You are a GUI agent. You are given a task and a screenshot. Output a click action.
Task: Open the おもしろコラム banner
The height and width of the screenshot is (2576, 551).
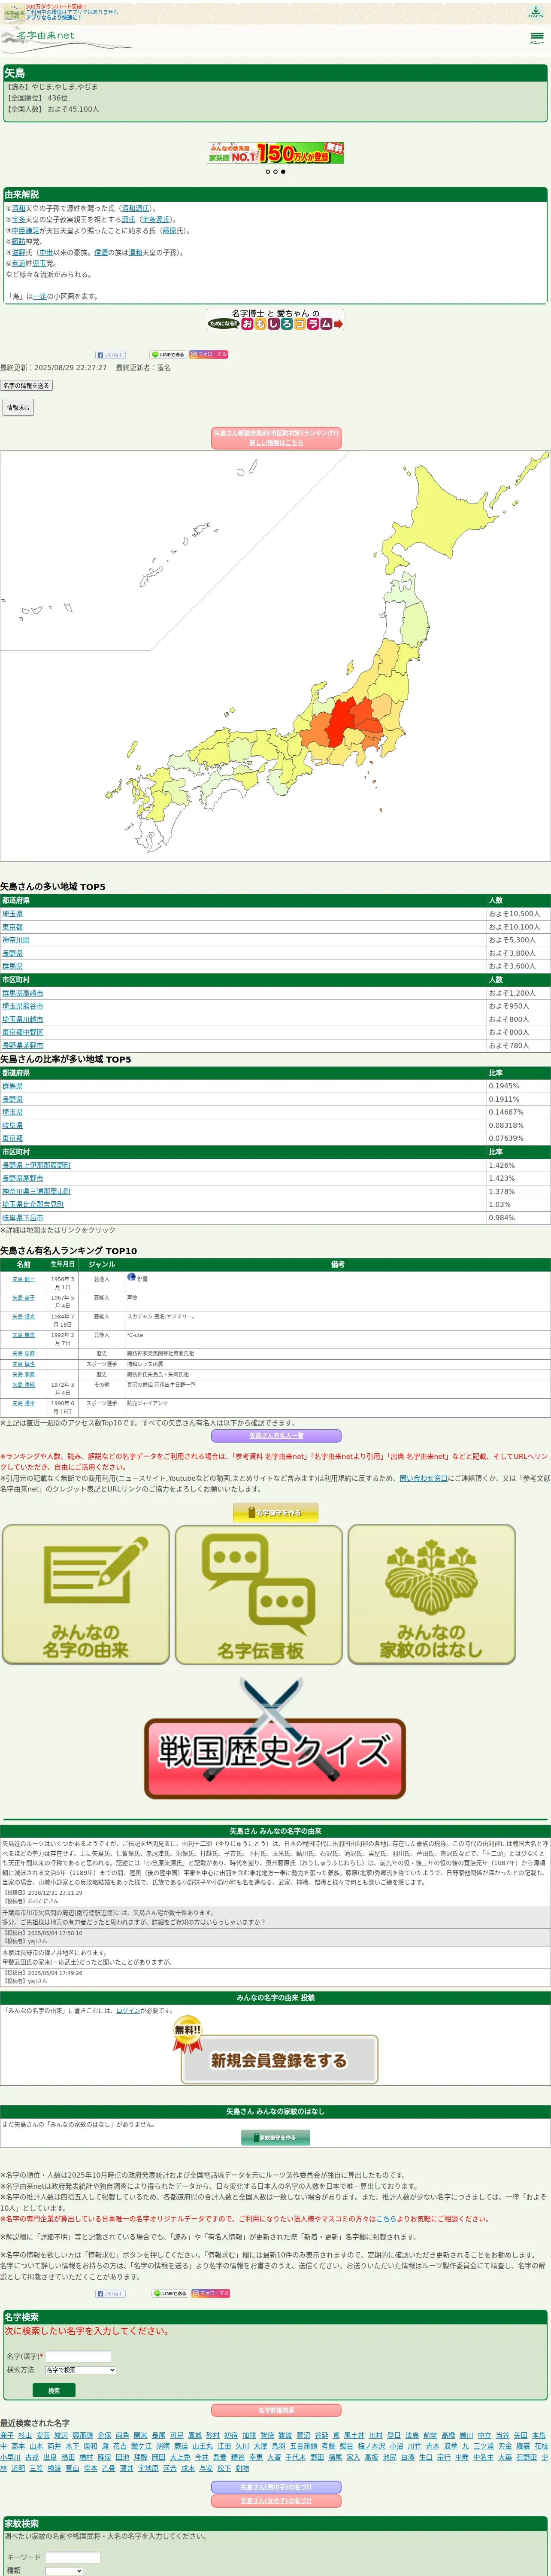(x=275, y=320)
